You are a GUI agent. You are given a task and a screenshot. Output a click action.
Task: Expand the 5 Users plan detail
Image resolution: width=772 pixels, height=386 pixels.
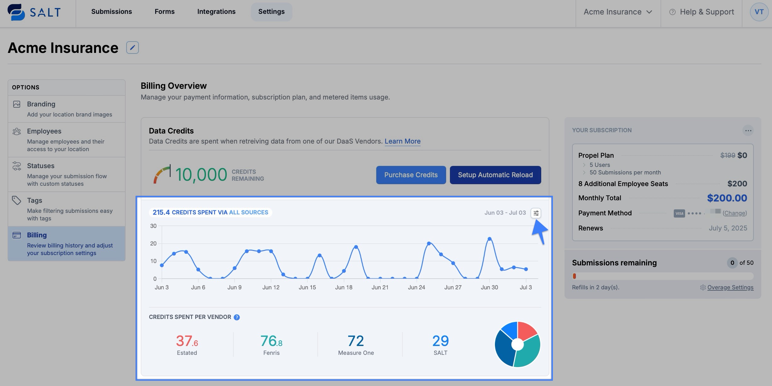click(584, 165)
